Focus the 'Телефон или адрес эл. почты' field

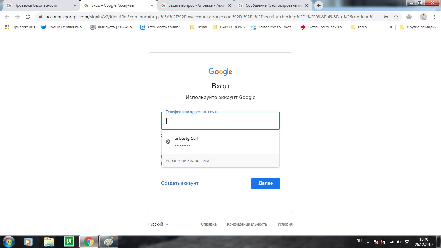(x=221, y=121)
